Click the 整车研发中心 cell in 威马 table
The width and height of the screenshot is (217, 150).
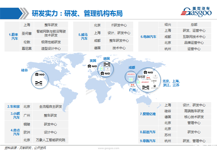point(119,40)
